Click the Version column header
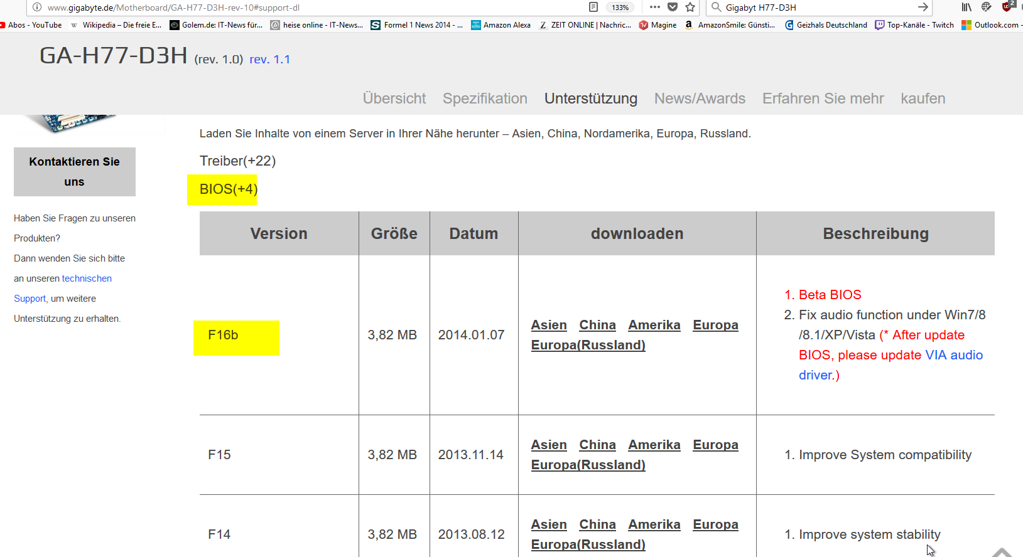The width and height of the screenshot is (1023, 557). point(279,233)
